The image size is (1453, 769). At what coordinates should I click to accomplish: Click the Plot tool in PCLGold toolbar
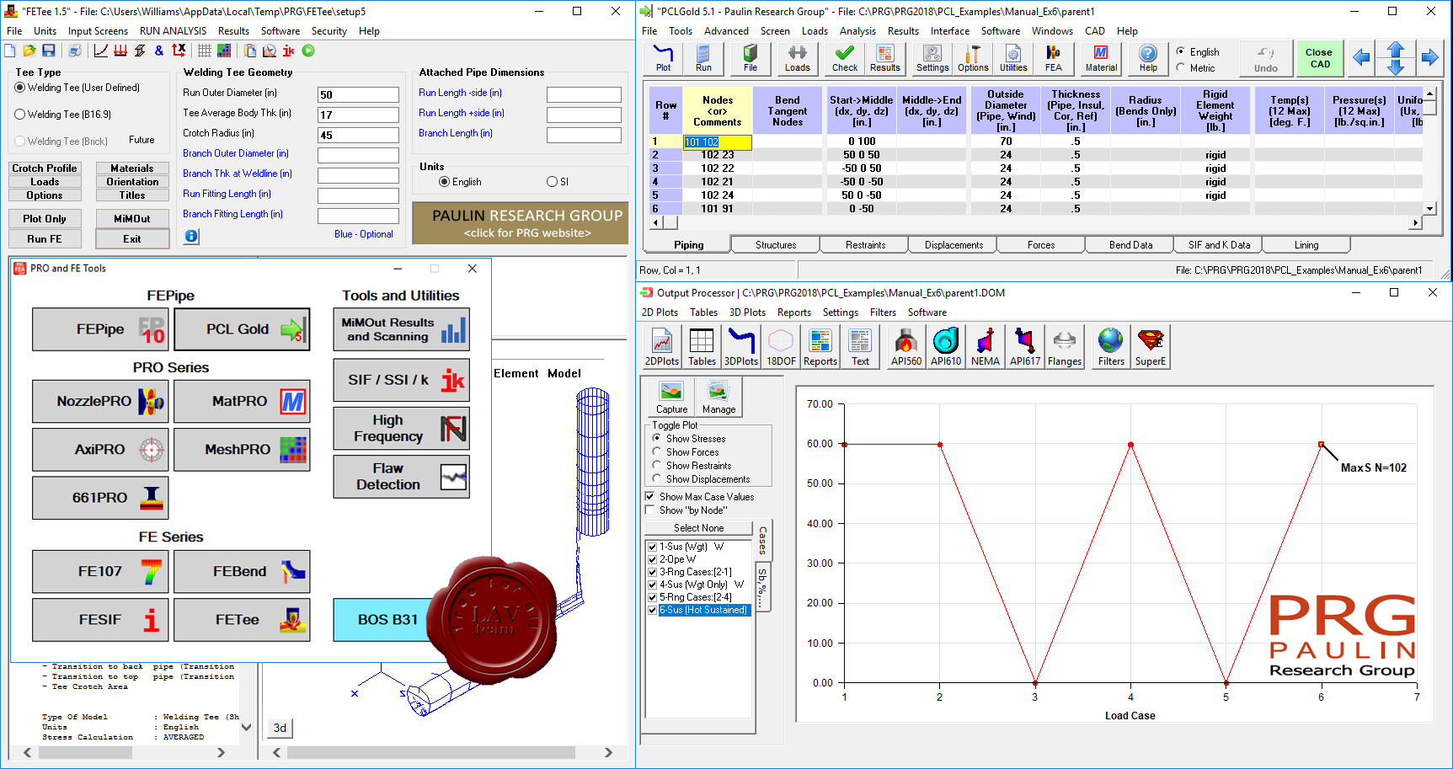coord(664,58)
